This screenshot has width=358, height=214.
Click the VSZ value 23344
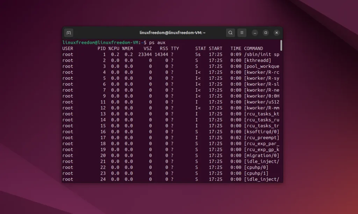point(145,54)
